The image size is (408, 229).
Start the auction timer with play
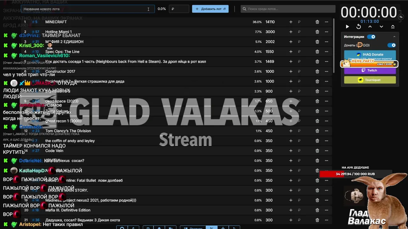point(347,27)
